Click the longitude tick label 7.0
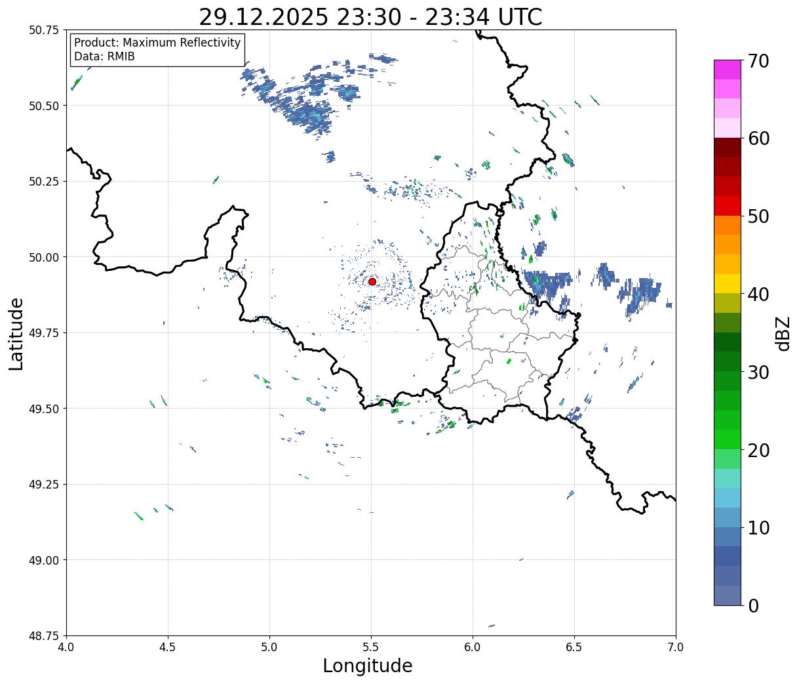 pos(676,647)
